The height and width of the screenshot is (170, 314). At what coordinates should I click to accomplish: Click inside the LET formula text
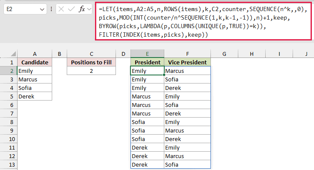[x=203, y=22]
